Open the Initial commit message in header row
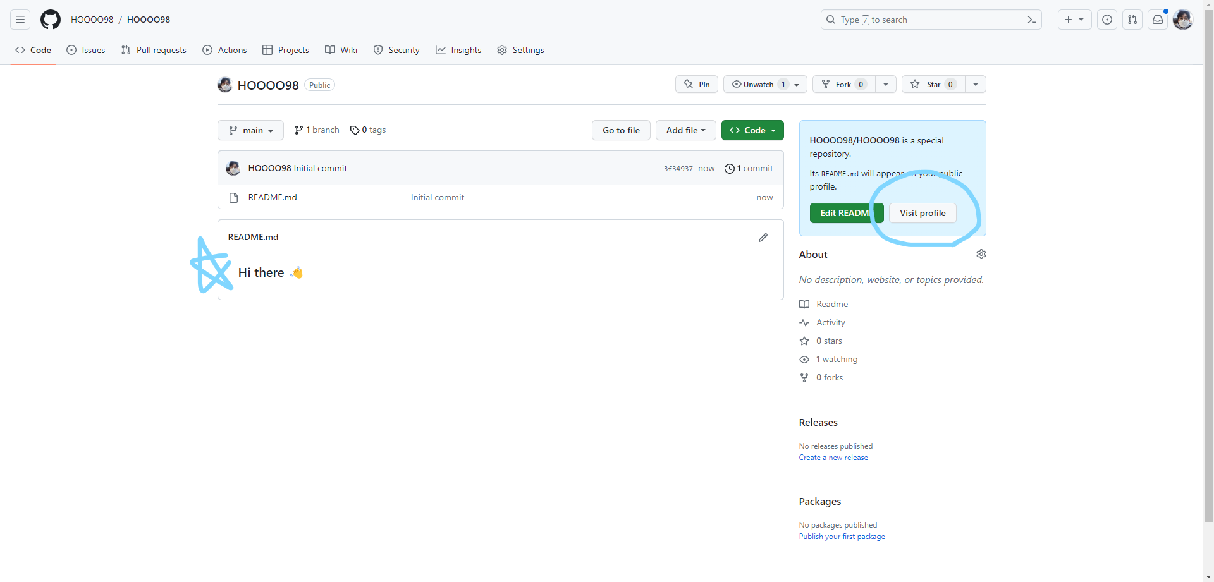 [x=321, y=168]
